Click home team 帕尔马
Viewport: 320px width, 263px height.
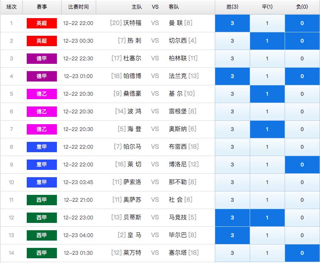132,147
